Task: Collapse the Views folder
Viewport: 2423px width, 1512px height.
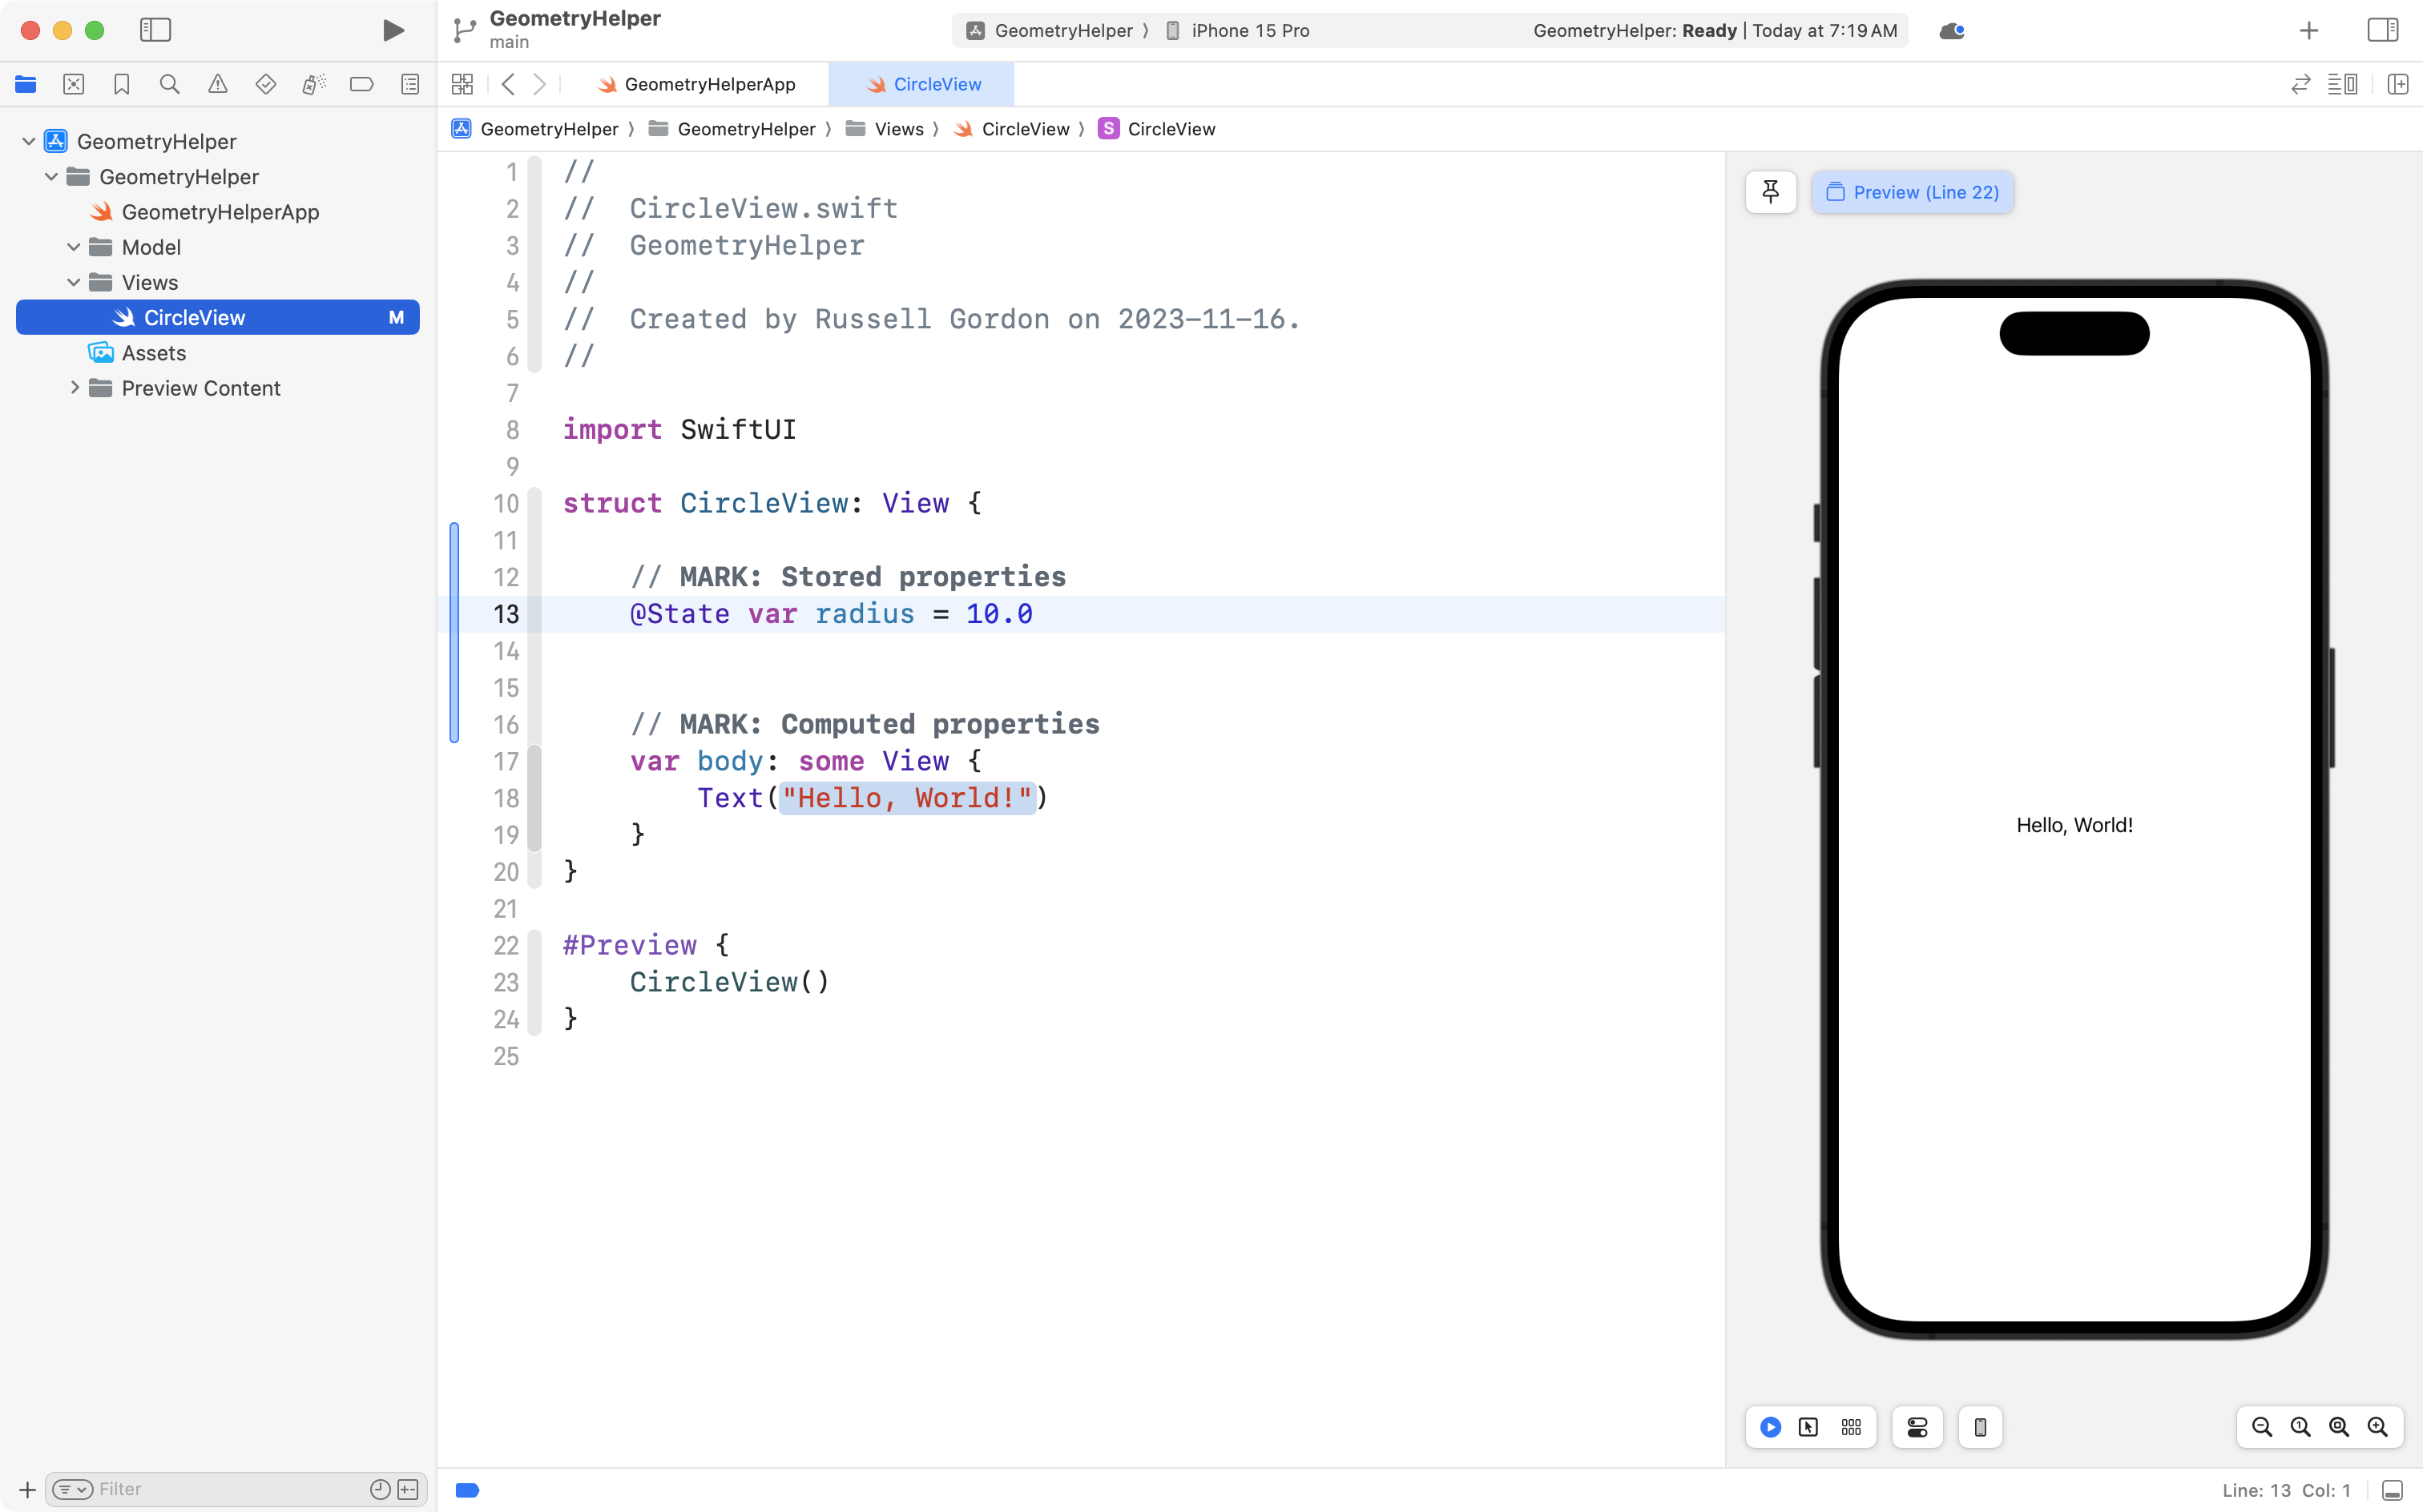Action: [x=73, y=282]
